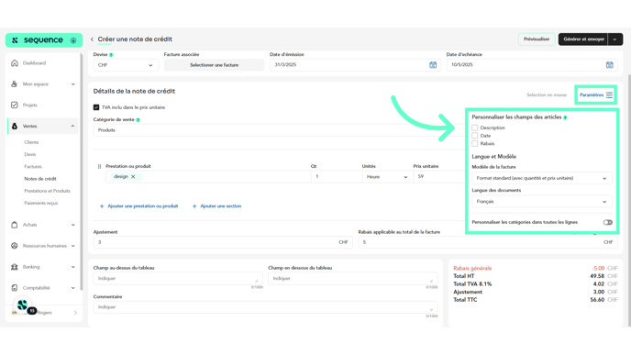Click the Prévisualiser button
This screenshot has width=631, height=355.
click(537, 39)
